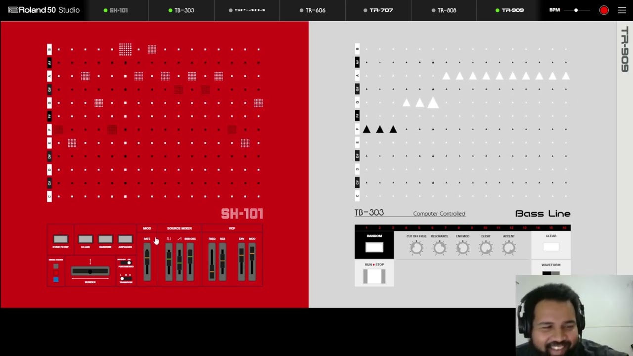Toggle the TRANSPOSE switch
Viewport: 633px width, 356px height.
click(126, 278)
